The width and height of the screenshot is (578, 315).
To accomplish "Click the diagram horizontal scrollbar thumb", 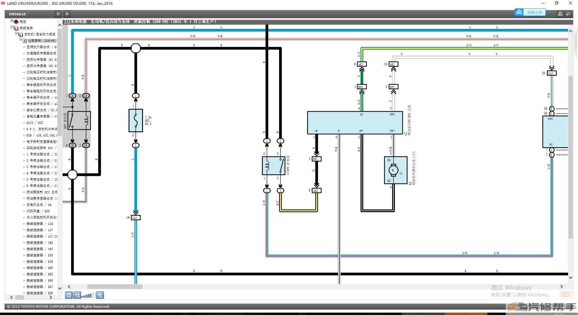I will pyautogui.click(x=115, y=287).
